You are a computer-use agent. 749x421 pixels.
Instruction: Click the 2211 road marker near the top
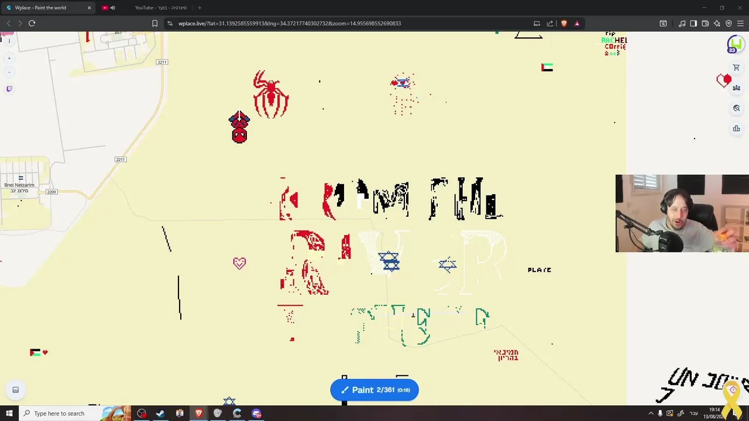162,62
